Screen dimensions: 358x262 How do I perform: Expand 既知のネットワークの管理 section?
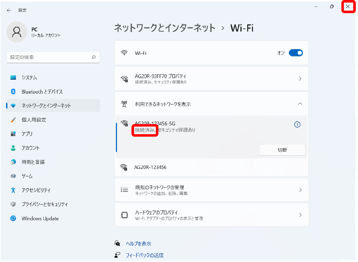(x=300, y=190)
